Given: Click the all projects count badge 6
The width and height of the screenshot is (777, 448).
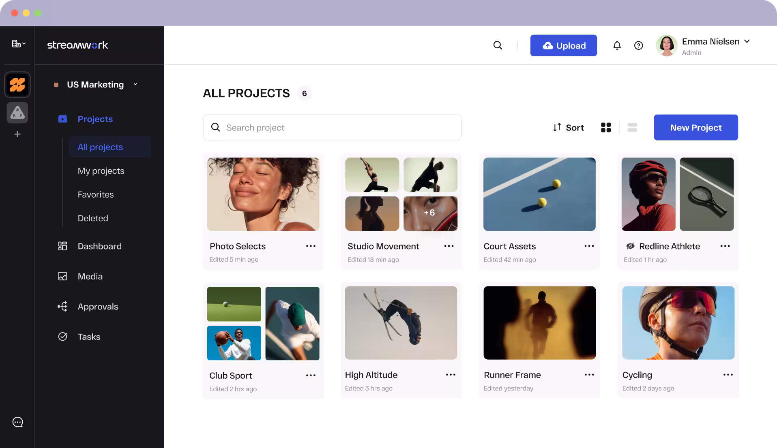Looking at the screenshot, I should click(304, 93).
